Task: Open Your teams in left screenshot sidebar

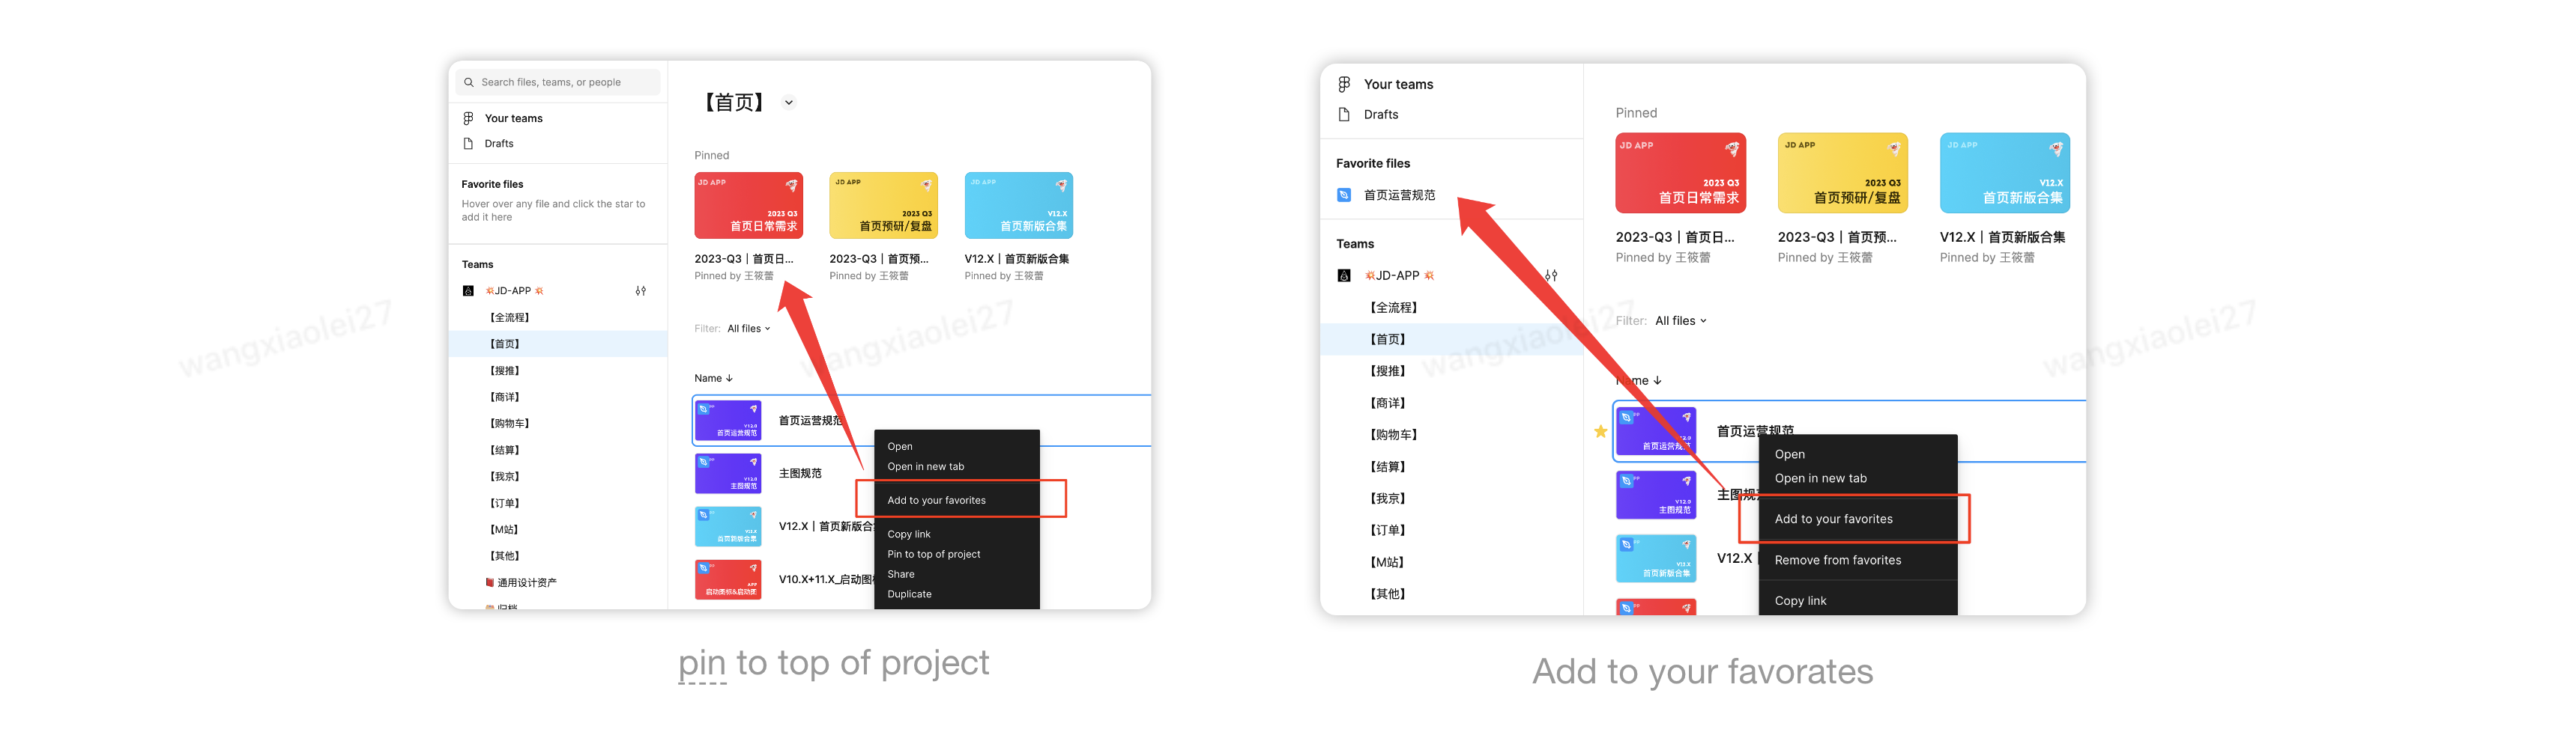Action: (513, 118)
